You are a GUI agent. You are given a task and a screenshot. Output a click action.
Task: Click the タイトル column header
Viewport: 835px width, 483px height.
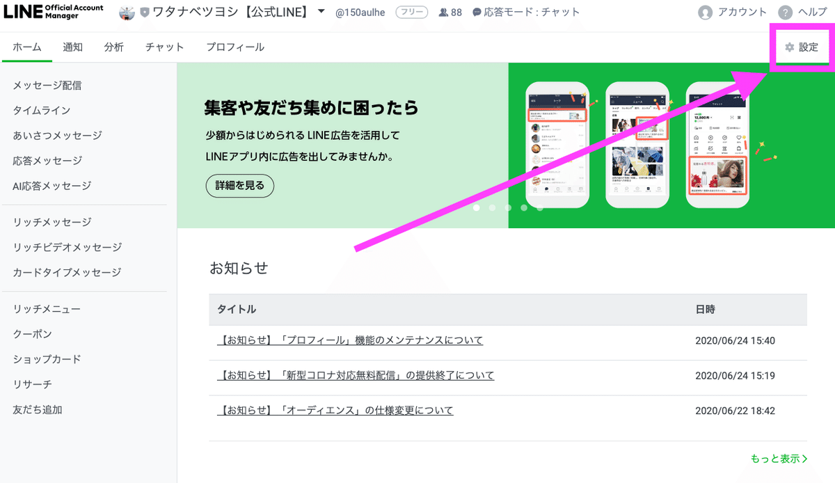(237, 309)
